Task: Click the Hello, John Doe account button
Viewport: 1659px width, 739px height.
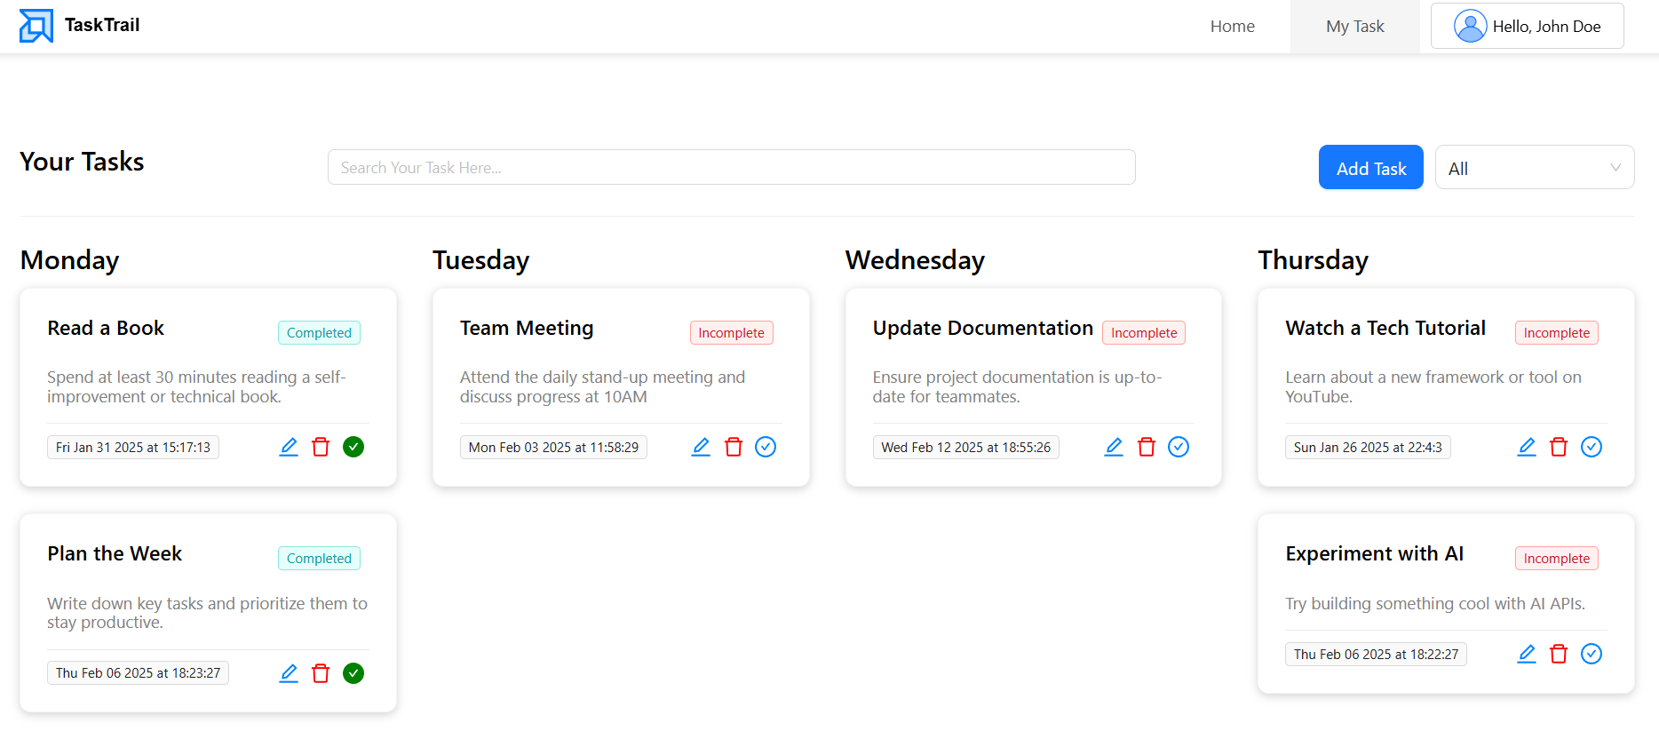Action: tap(1527, 26)
